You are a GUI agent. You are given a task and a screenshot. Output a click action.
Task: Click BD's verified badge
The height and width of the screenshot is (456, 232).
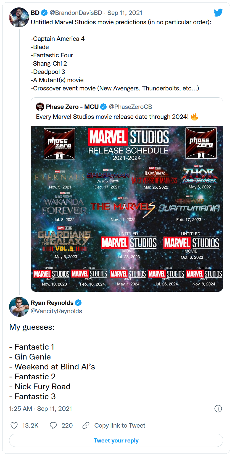coord(44,13)
